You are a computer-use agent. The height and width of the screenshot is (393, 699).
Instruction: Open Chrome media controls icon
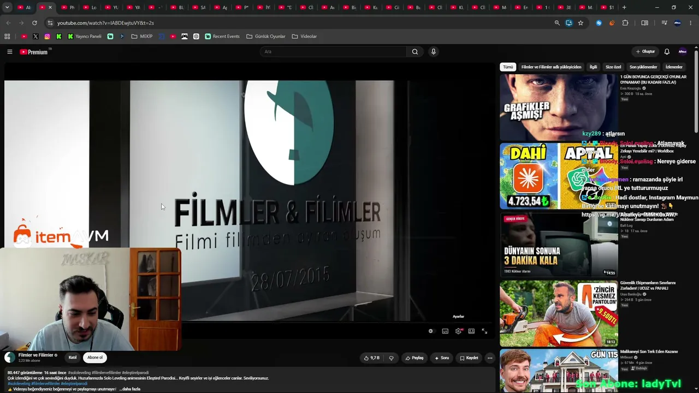pos(664,23)
